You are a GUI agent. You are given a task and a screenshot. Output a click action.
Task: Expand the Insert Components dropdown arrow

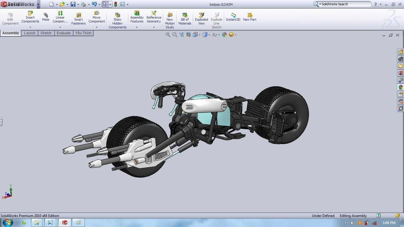click(30, 27)
